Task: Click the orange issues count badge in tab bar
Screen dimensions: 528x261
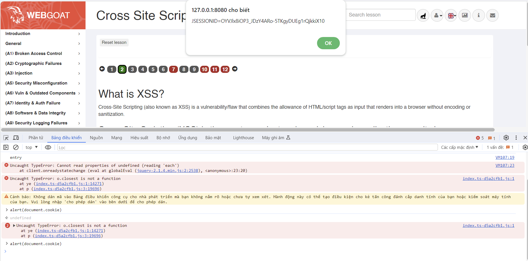Action: [x=492, y=138]
